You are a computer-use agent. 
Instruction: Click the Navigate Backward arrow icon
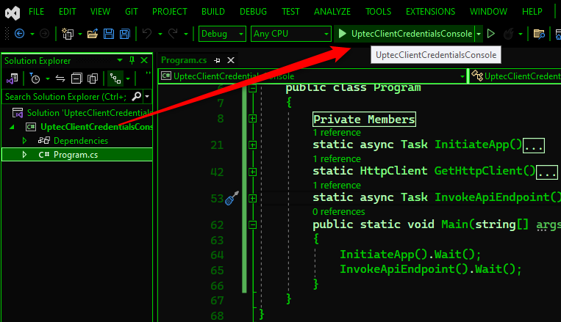[x=19, y=34]
